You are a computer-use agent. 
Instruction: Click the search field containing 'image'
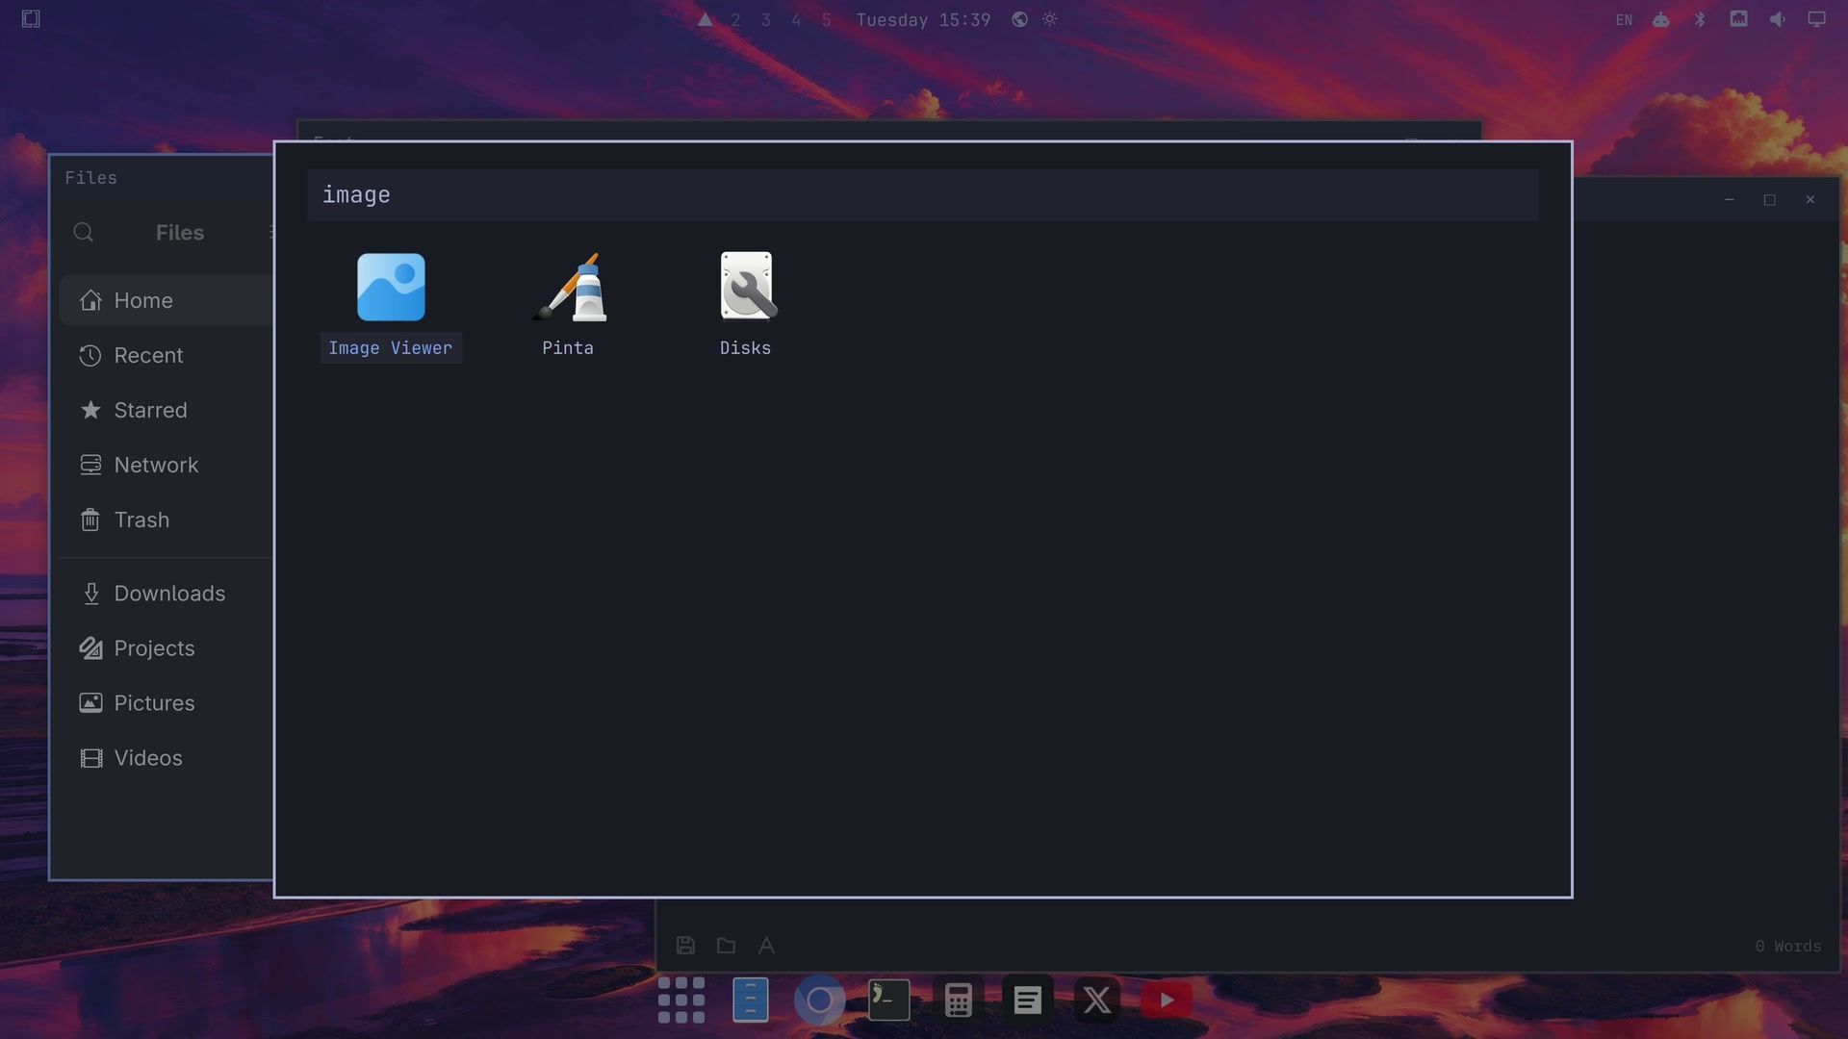pyautogui.click(x=922, y=195)
